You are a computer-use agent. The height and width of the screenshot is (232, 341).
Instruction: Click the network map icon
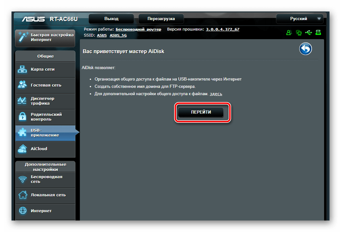tap(22, 69)
